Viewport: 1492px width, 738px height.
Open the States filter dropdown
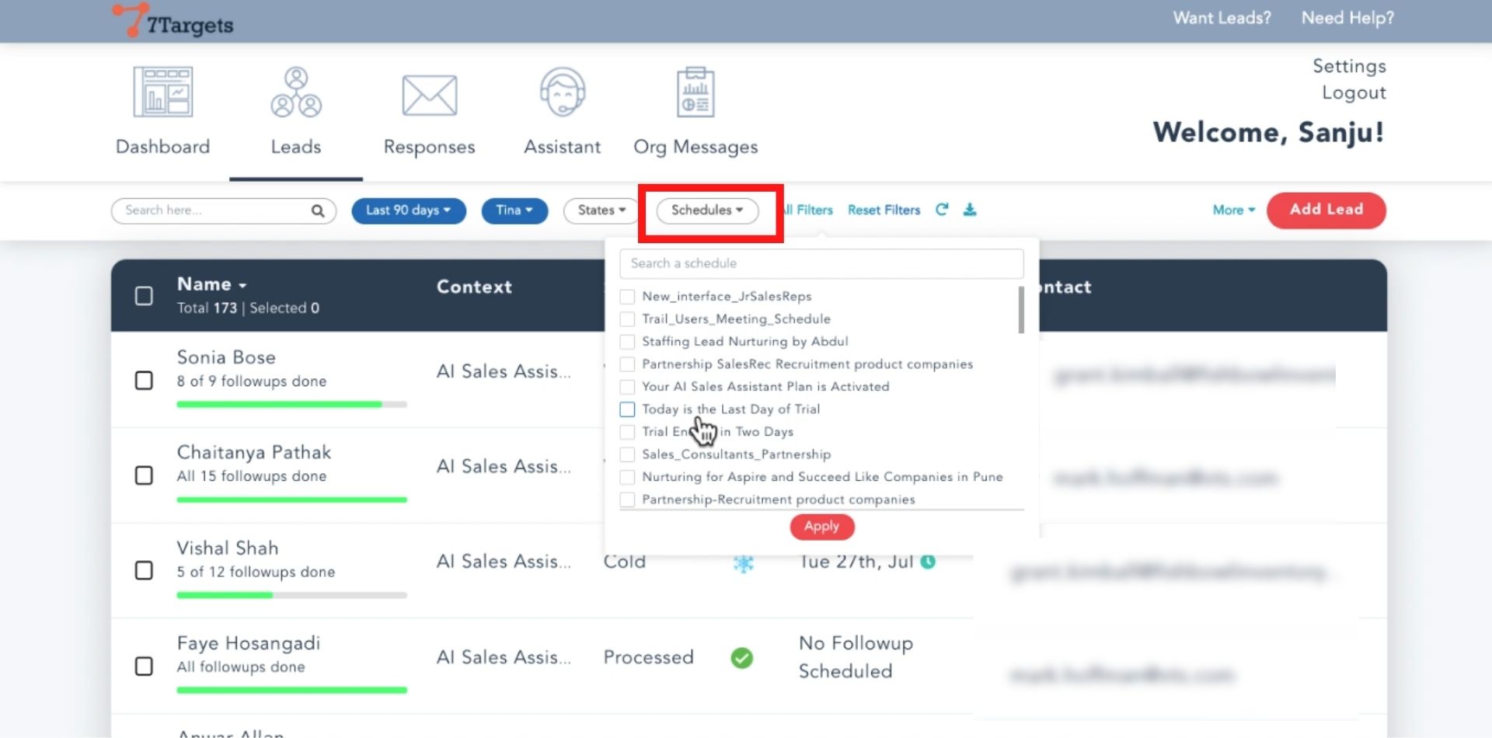[601, 211]
